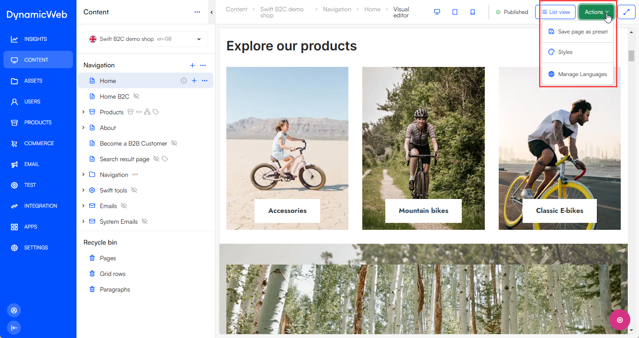Toggle hidden eye icon on System Emails
Viewport: 639px width, 338px height.
(x=145, y=222)
